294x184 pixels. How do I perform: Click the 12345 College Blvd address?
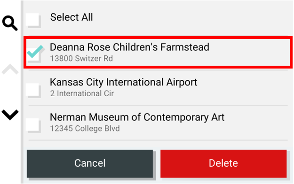click(x=85, y=129)
